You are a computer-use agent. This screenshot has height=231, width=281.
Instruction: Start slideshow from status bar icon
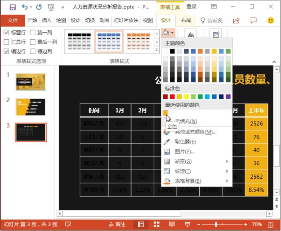coord(187,224)
